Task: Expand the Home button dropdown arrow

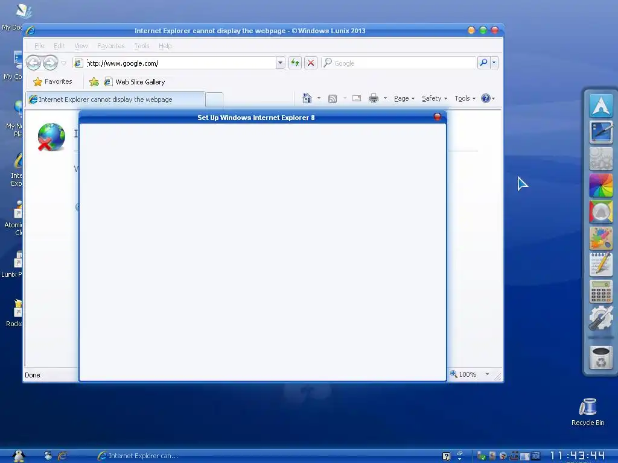Action: click(x=319, y=98)
